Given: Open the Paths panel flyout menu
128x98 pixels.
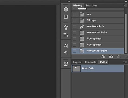Looking at the screenshot, I should point(125,62).
